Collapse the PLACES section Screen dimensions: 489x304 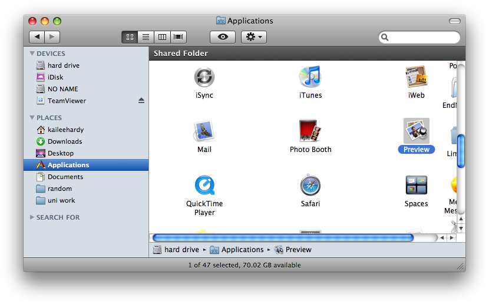tap(32, 118)
